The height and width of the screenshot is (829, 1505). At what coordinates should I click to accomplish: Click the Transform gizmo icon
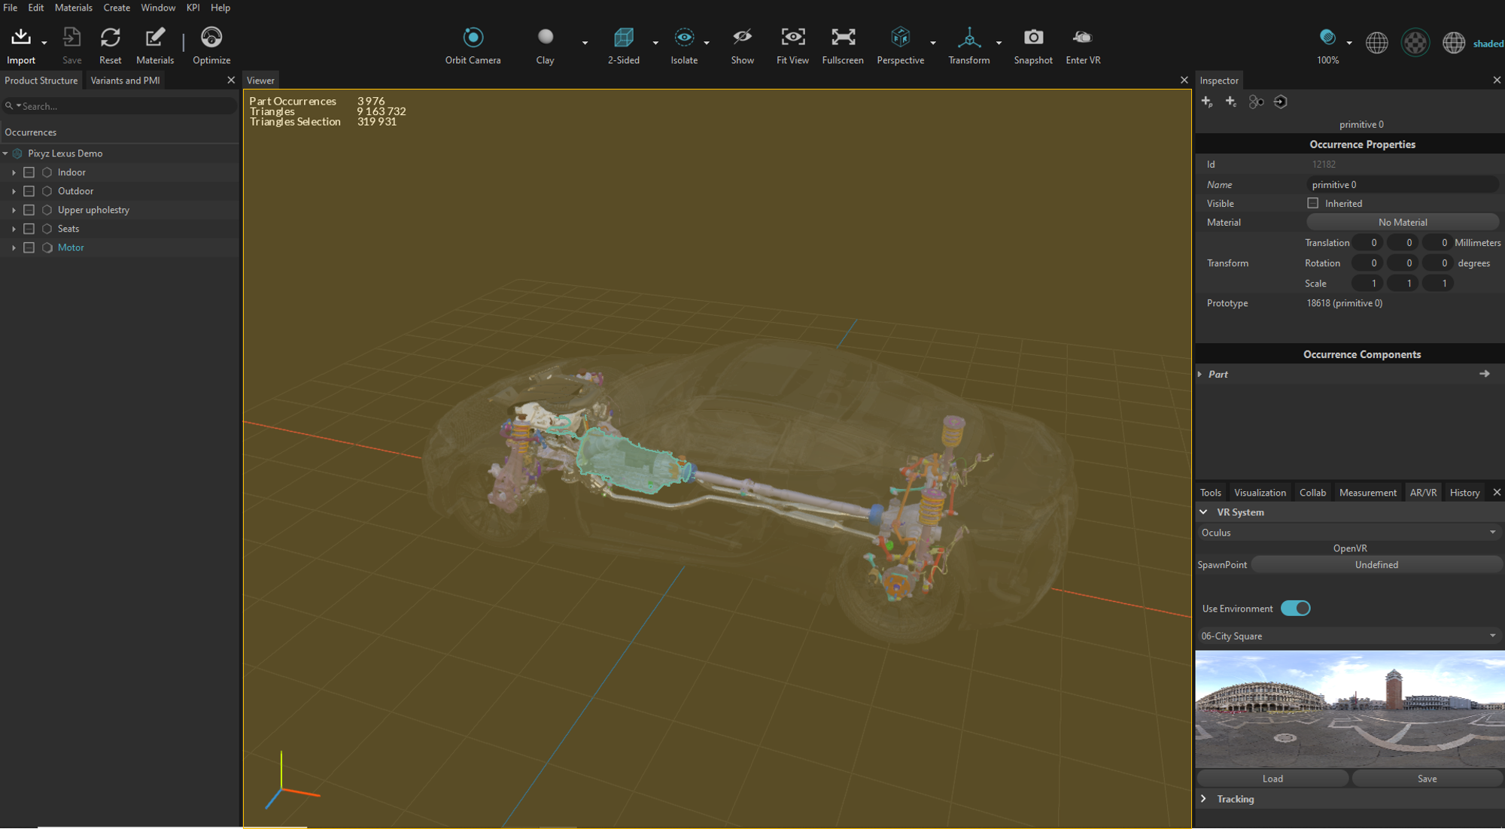pyautogui.click(x=968, y=38)
